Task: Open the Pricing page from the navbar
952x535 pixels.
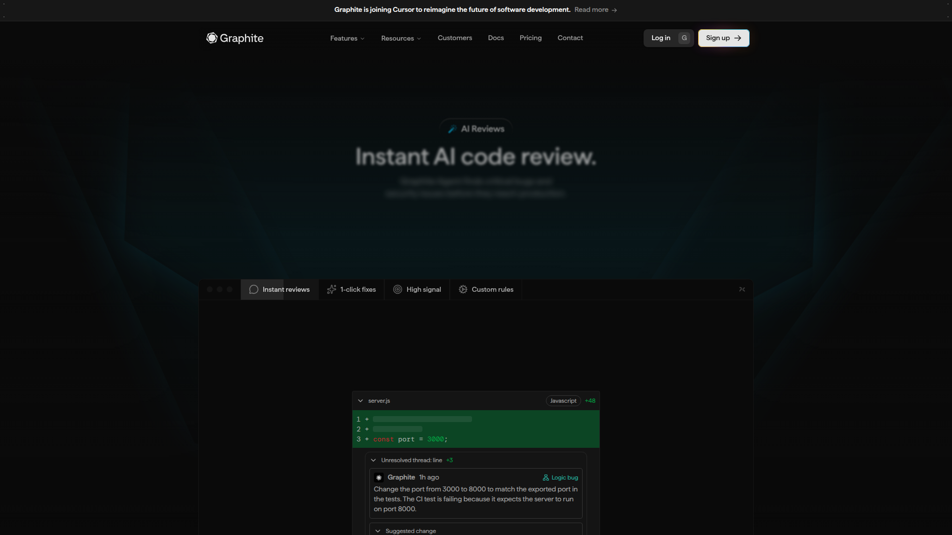Action: [531, 38]
